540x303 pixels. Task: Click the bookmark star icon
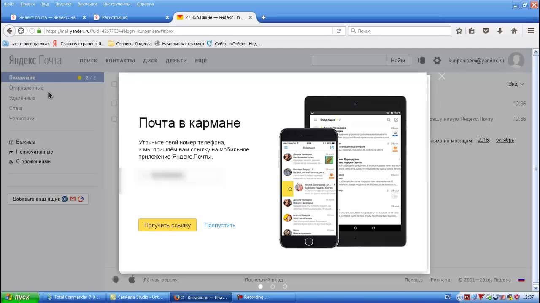pyautogui.click(x=459, y=31)
